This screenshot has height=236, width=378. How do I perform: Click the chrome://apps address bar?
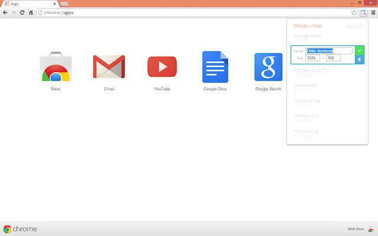click(197, 12)
